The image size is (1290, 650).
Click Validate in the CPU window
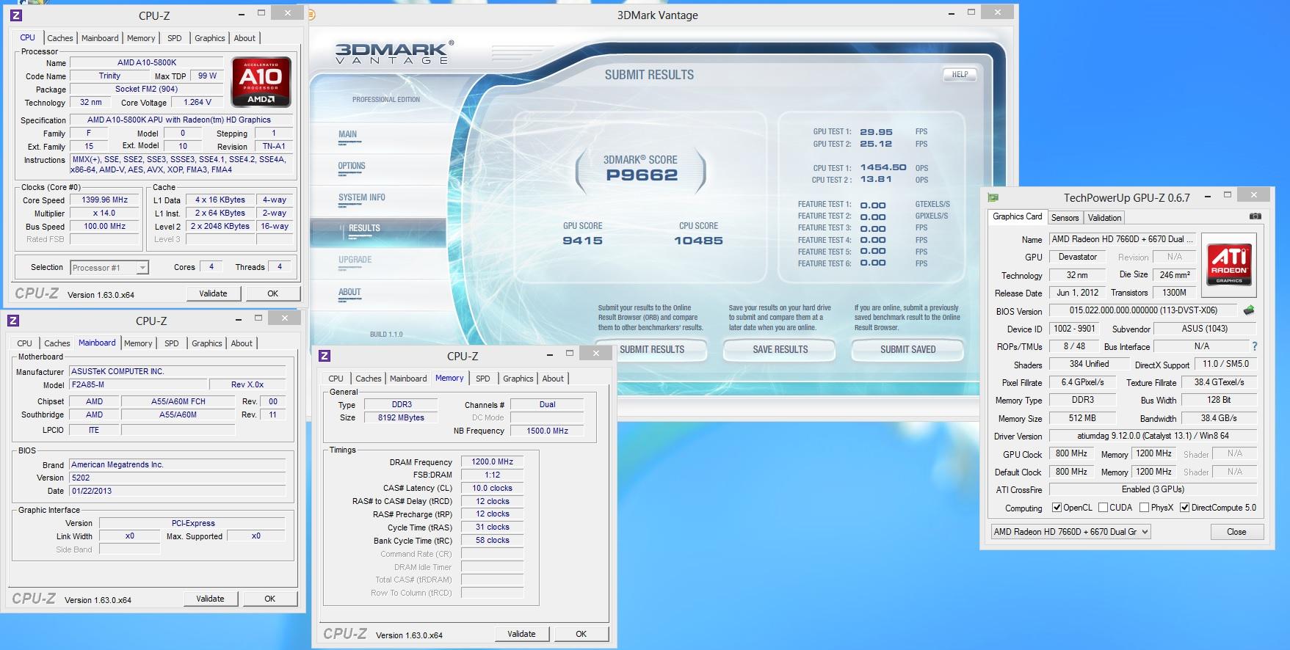point(213,293)
